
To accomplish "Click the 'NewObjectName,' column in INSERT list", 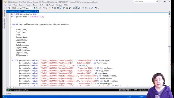I will point(24,50).
